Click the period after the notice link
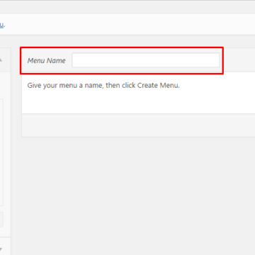Screen dimensions: 255x255 click(x=4, y=25)
